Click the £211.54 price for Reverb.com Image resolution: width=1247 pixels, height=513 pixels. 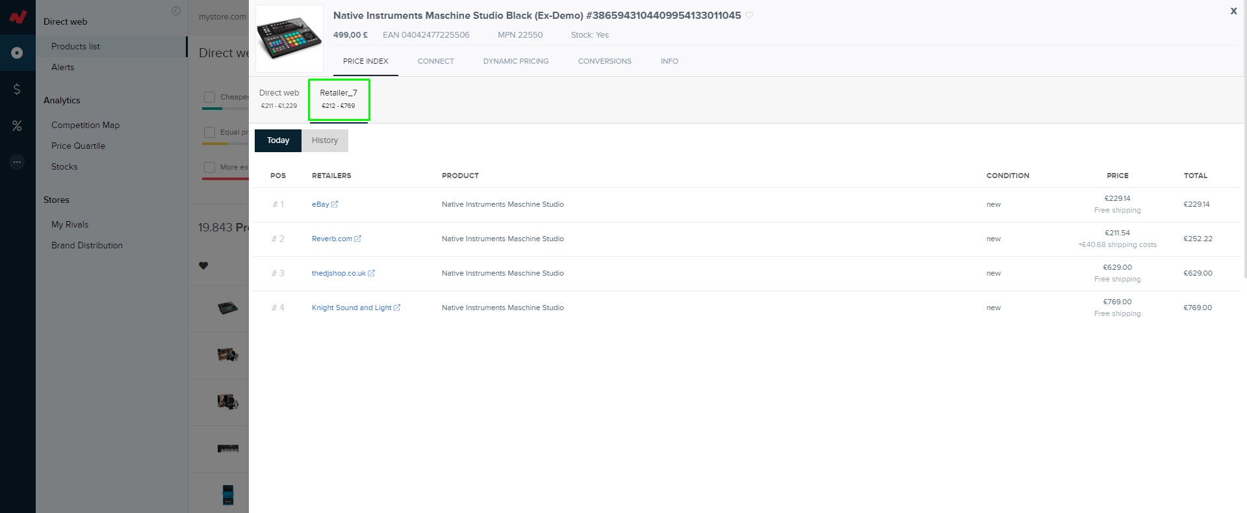click(1118, 233)
